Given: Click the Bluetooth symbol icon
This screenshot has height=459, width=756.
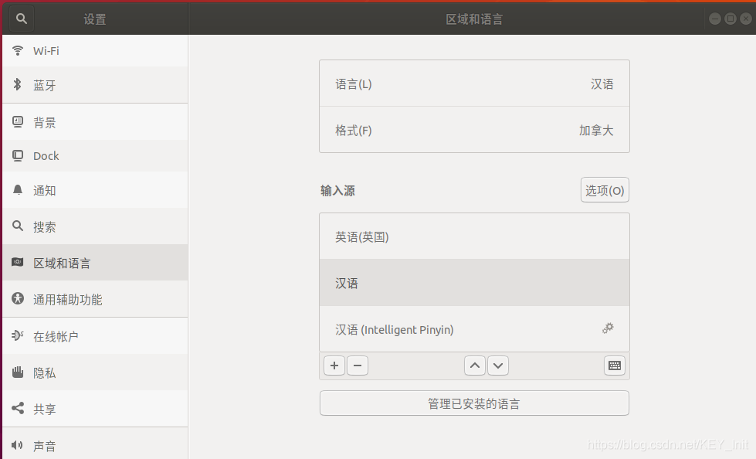Looking at the screenshot, I should [17, 84].
